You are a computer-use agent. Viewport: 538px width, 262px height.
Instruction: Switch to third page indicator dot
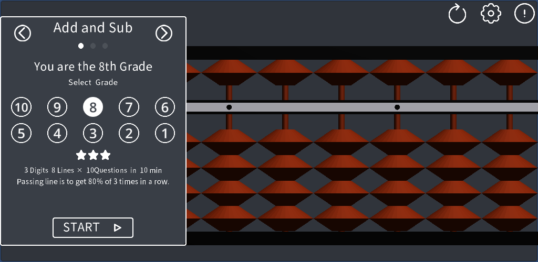point(105,46)
